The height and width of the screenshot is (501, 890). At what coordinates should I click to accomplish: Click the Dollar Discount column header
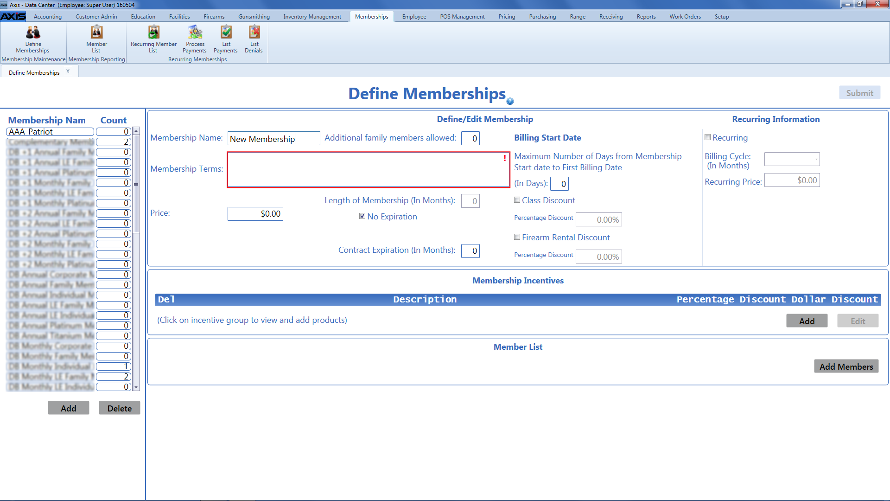pyautogui.click(x=834, y=299)
